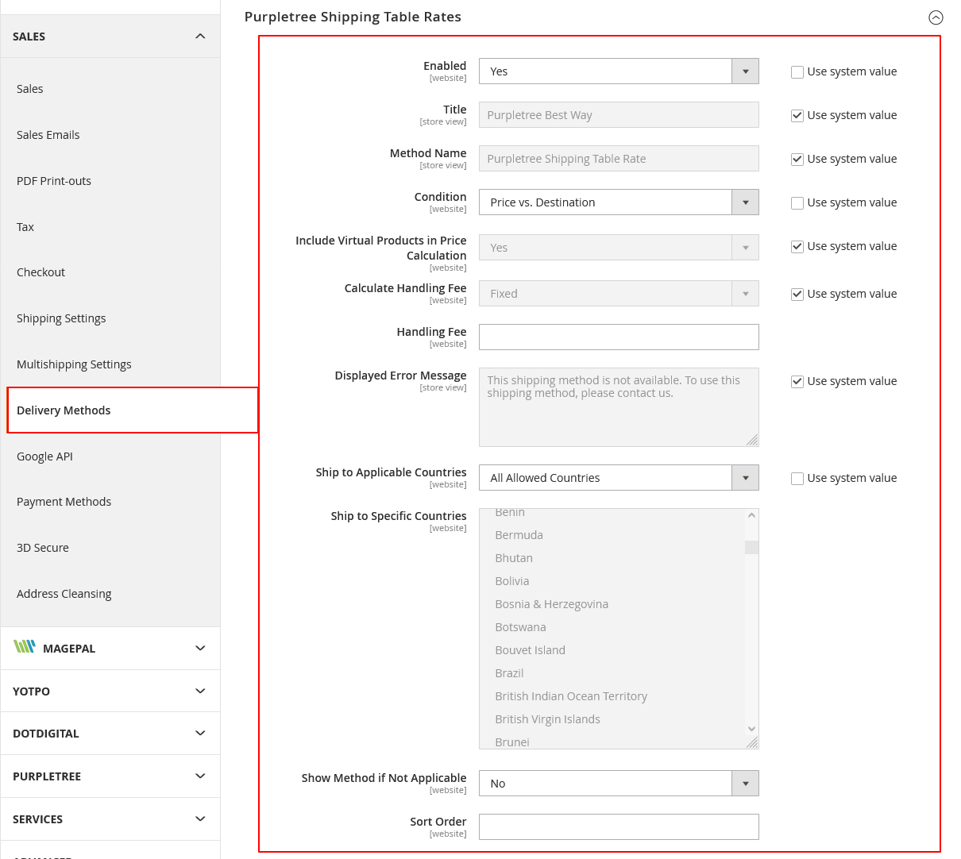961x859 pixels.
Task: Go to Checkout settings
Action: click(x=41, y=272)
